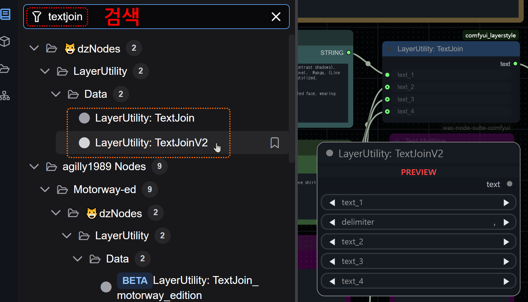The image size is (528, 302).
Task: Click the filter funnel icon in search
Action: (x=37, y=17)
